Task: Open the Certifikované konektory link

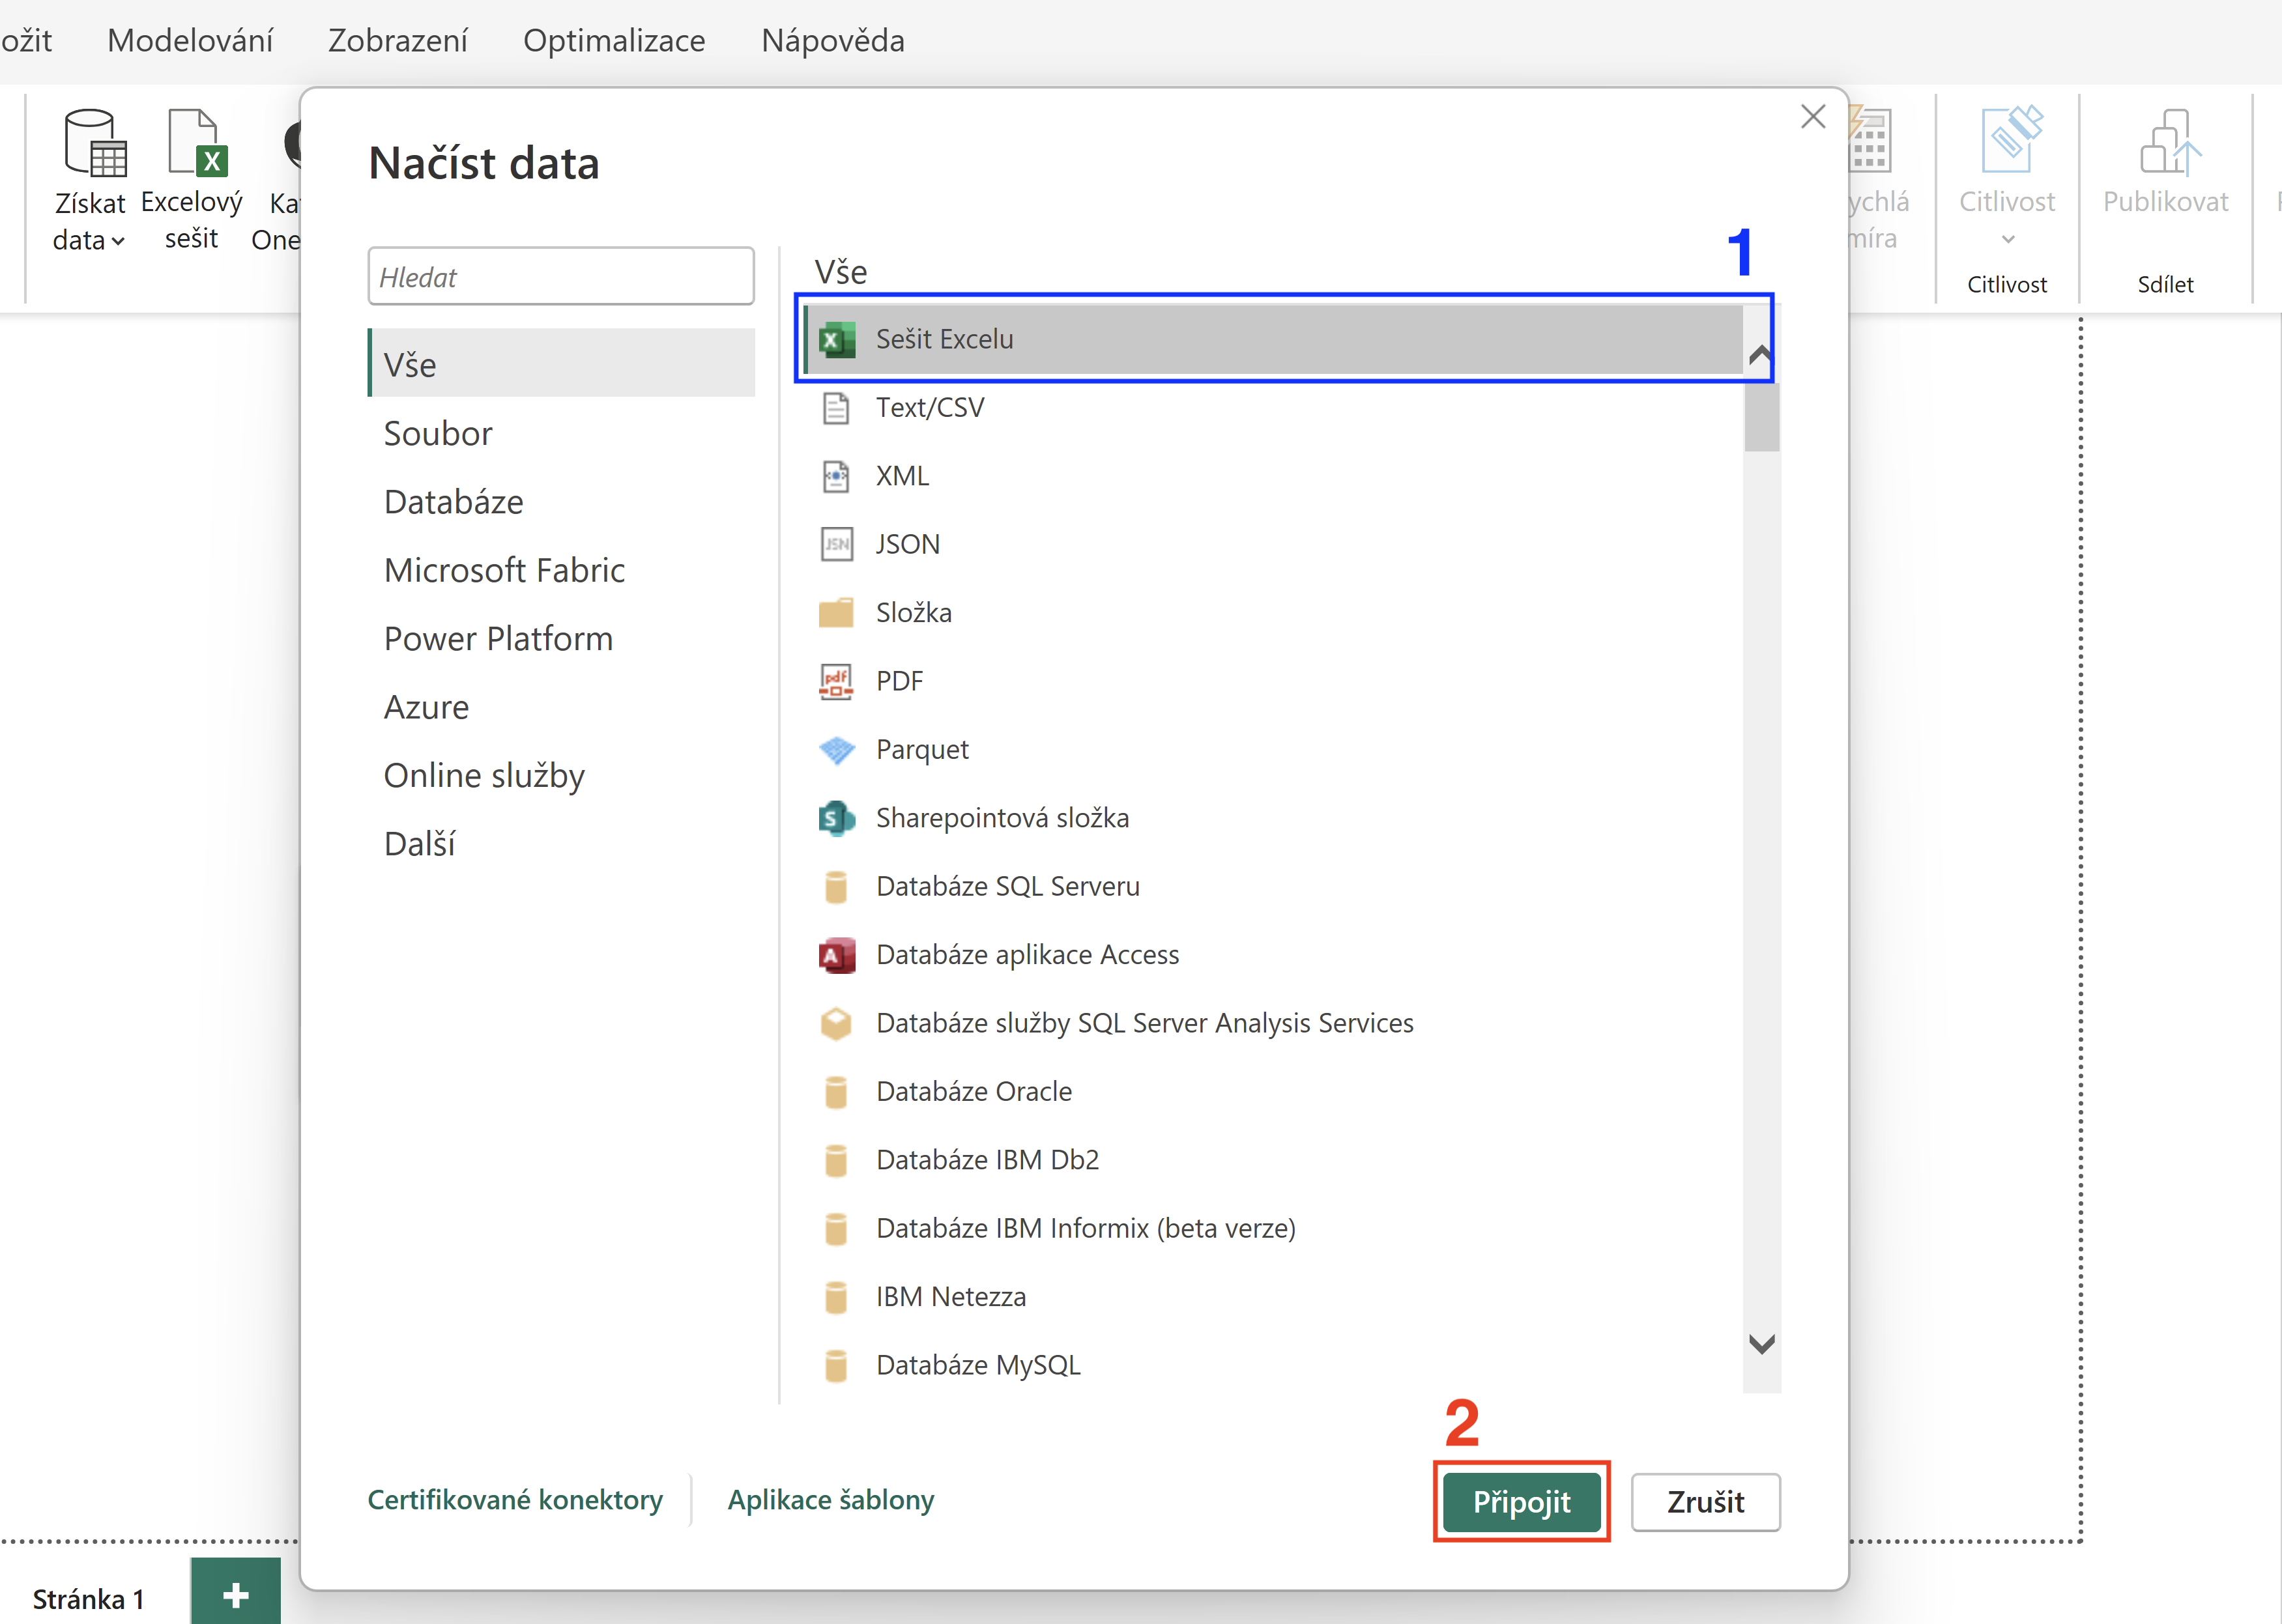Action: 515,1500
